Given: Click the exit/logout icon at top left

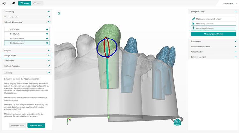Looking at the screenshot, I should (4, 3).
